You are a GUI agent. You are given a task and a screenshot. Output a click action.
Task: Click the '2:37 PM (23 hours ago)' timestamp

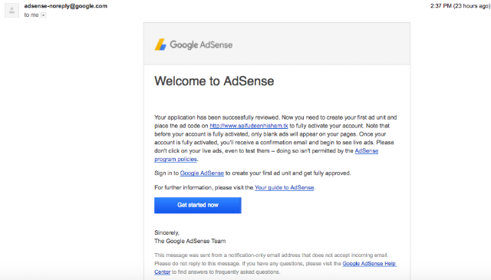click(x=460, y=6)
